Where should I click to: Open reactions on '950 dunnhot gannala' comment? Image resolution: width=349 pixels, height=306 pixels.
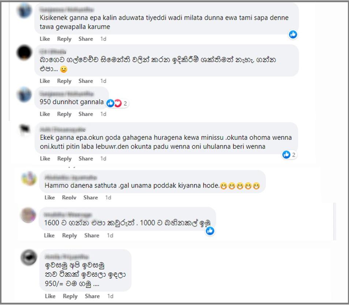(x=117, y=103)
